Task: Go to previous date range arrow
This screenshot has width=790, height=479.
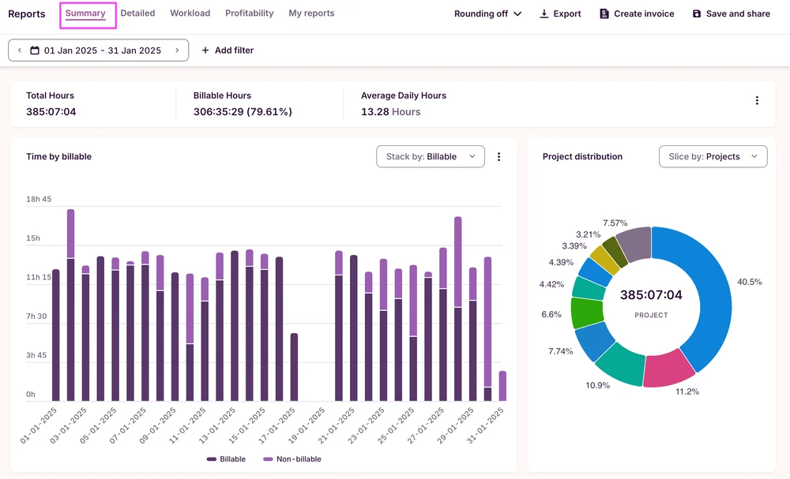Action: pos(20,51)
